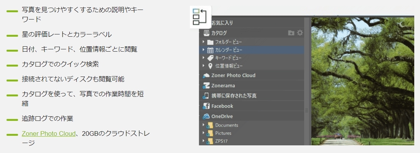The height and width of the screenshot is (153, 420).
Task: Open キーワード ビュー in the catalog
Action: coord(228,58)
